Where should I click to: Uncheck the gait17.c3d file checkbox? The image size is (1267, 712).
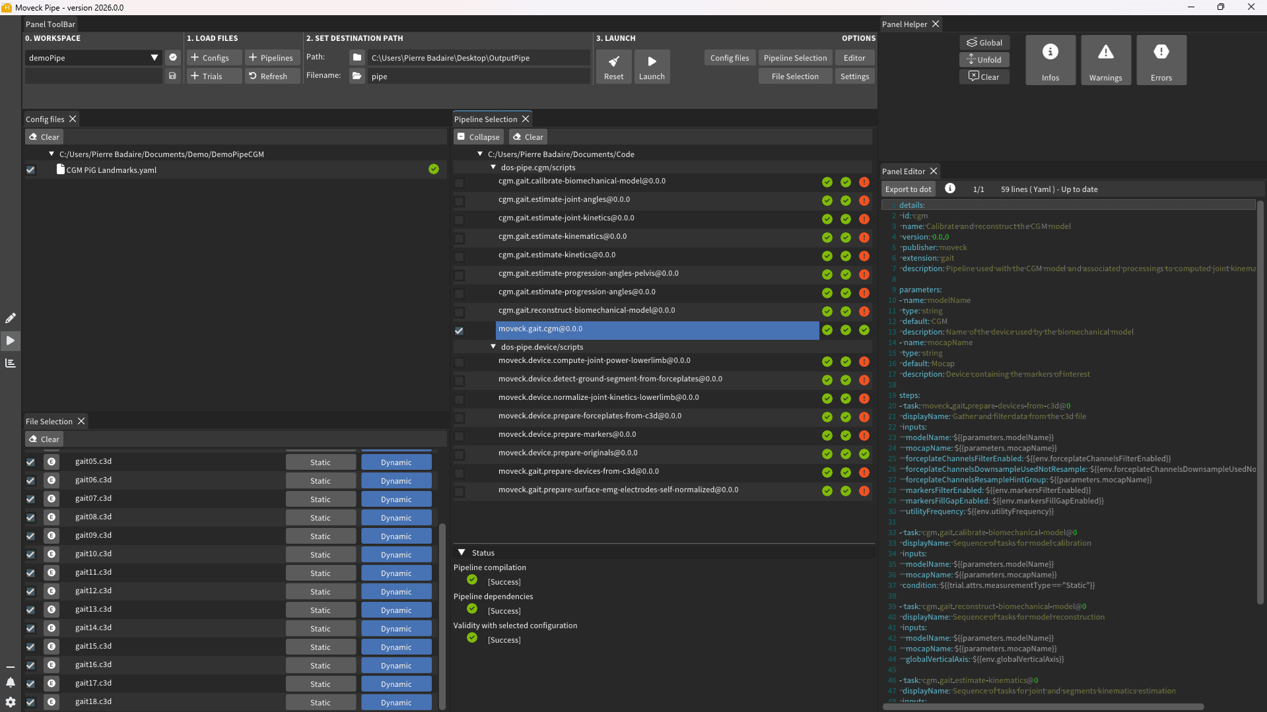[30, 684]
